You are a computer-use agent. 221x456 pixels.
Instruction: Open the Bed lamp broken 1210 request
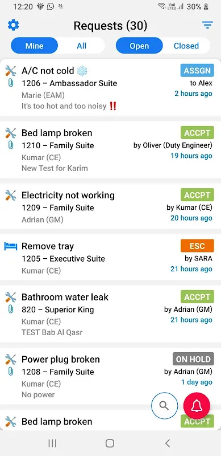coord(110,150)
